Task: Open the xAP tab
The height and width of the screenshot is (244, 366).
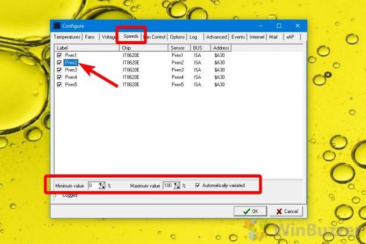Action: (x=290, y=37)
